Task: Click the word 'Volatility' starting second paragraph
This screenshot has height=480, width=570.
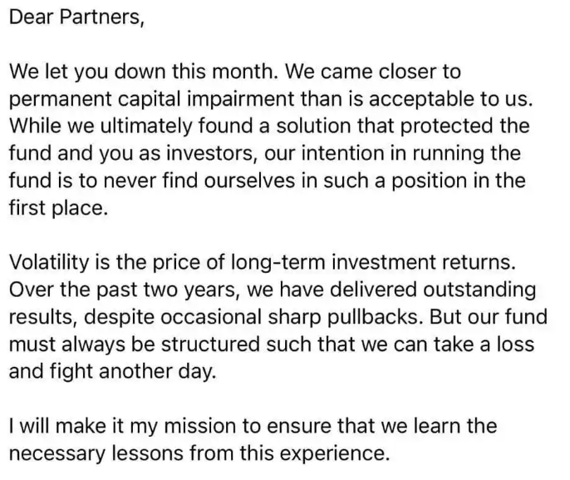Action: tap(49, 262)
